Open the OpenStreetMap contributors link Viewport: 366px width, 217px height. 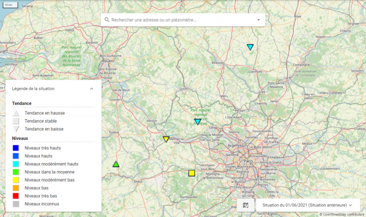tap(344, 214)
